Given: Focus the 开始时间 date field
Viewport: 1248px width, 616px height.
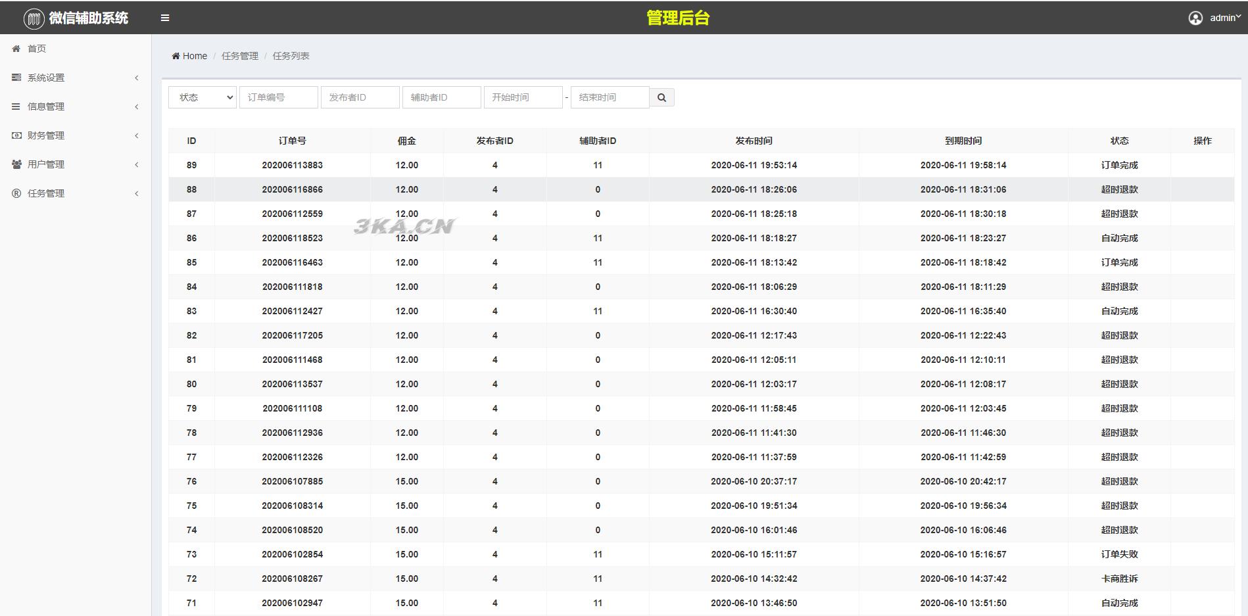Looking at the screenshot, I should 523,97.
